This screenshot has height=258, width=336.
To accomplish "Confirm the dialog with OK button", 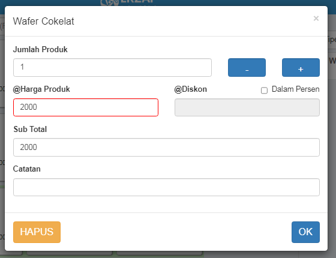I will pos(305,232).
